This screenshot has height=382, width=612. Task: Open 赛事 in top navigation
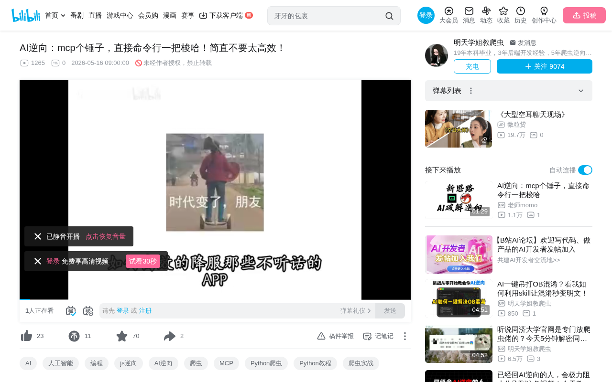tap(188, 15)
